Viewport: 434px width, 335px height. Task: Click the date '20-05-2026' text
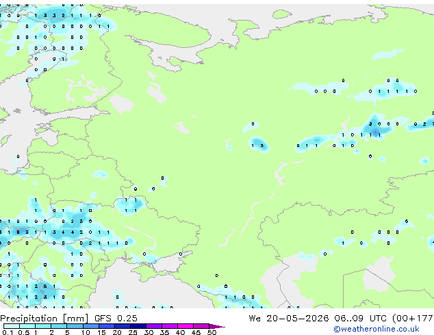[x=298, y=319]
